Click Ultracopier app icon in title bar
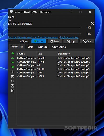 11,12
